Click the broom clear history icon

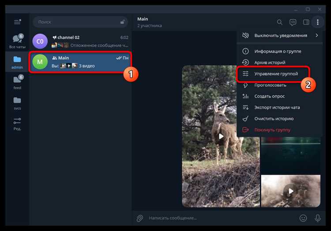[x=245, y=119]
